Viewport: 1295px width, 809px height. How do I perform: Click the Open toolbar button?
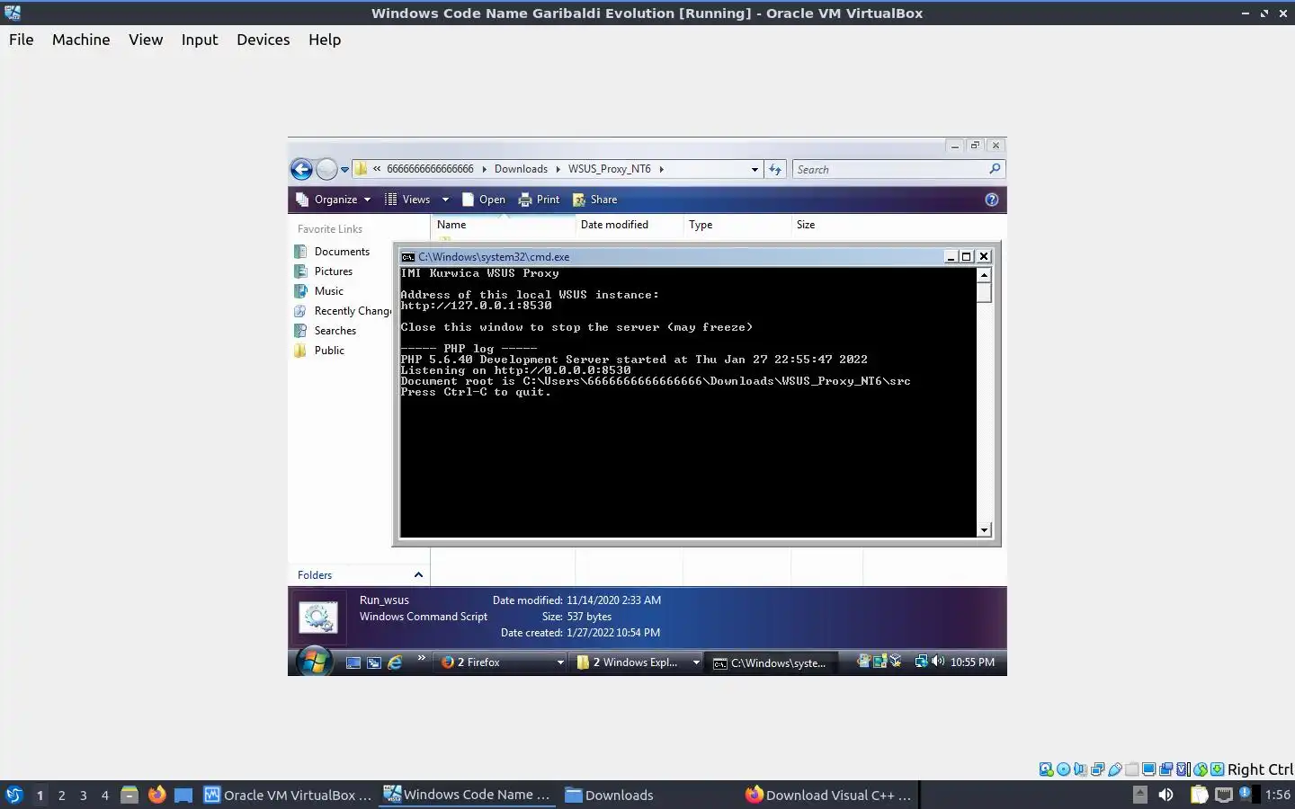pyautogui.click(x=484, y=200)
